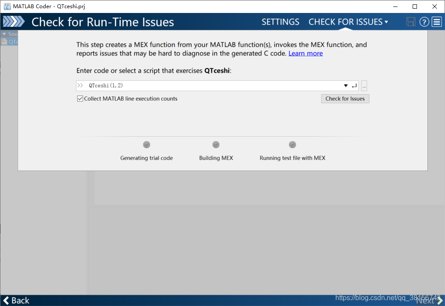Open the SETTINGS tab
The width and height of the screenshot is (445, 306).
click(x=281, y=22)
